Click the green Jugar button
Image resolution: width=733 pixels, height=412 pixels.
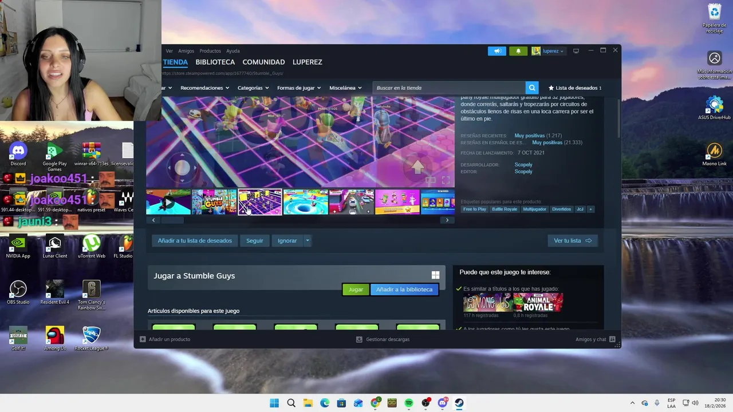(356, 289)
